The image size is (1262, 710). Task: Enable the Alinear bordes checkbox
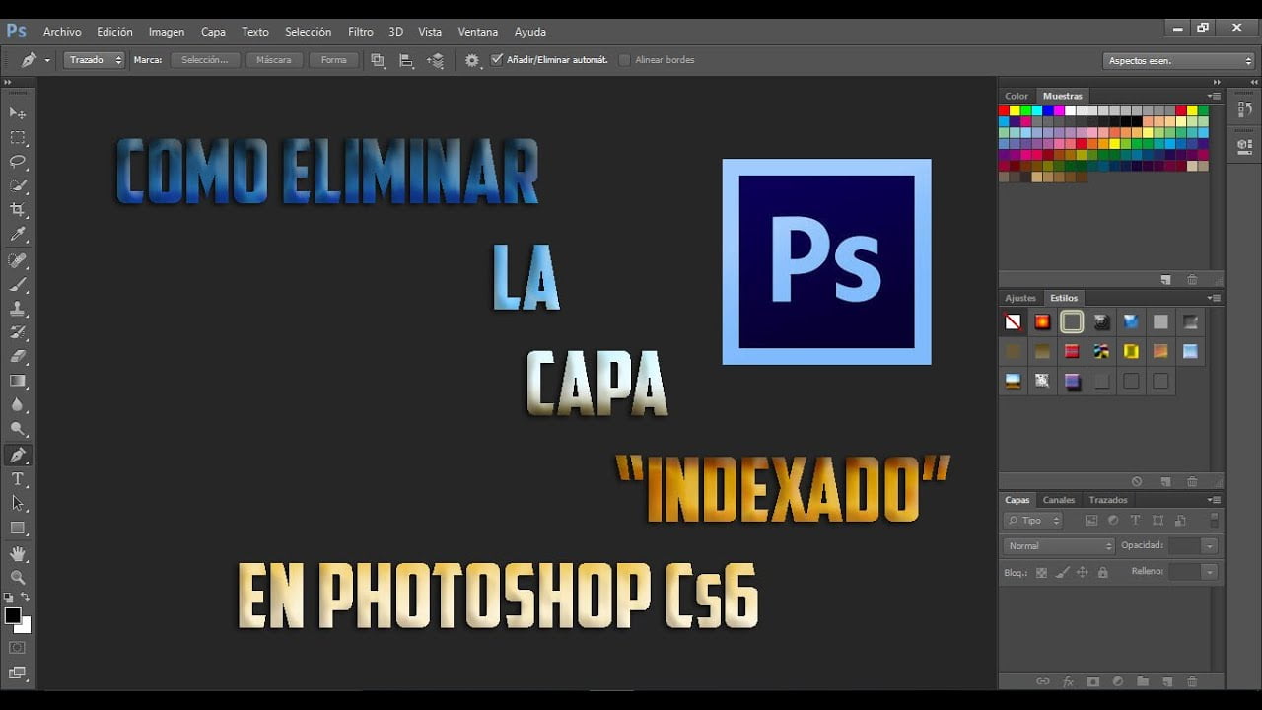pos(624,60)
